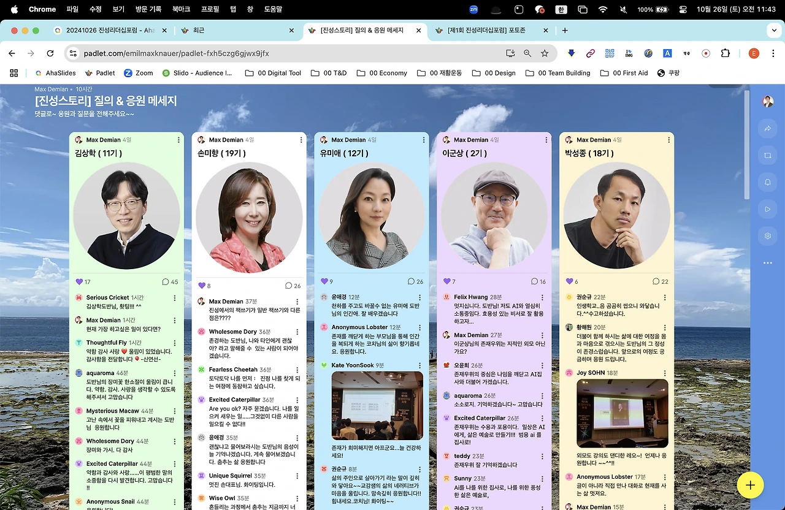The image size is (785, 510).
Task: Open comments count on 박성종 post
Action: [x=661, y=281]
